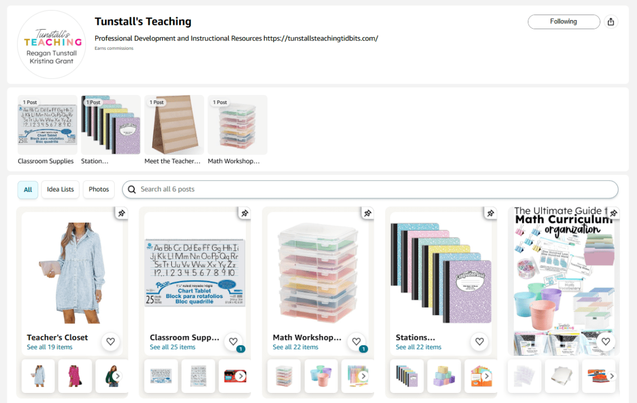Click the Search all 6 posts field
This screenshot has height=403, width=637.
point(370,189)
